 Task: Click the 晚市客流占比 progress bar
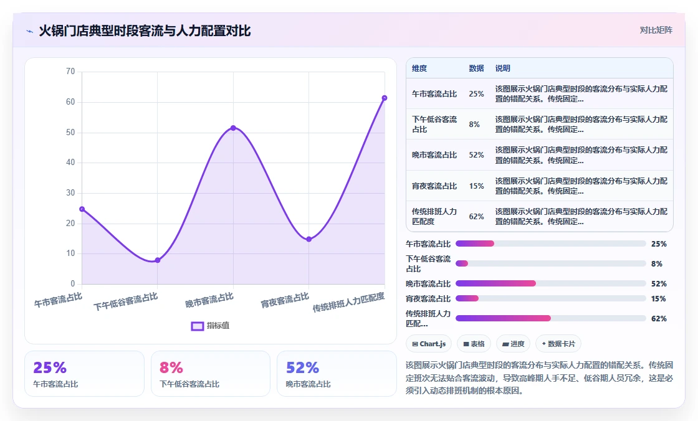click(x=551, y=283)
